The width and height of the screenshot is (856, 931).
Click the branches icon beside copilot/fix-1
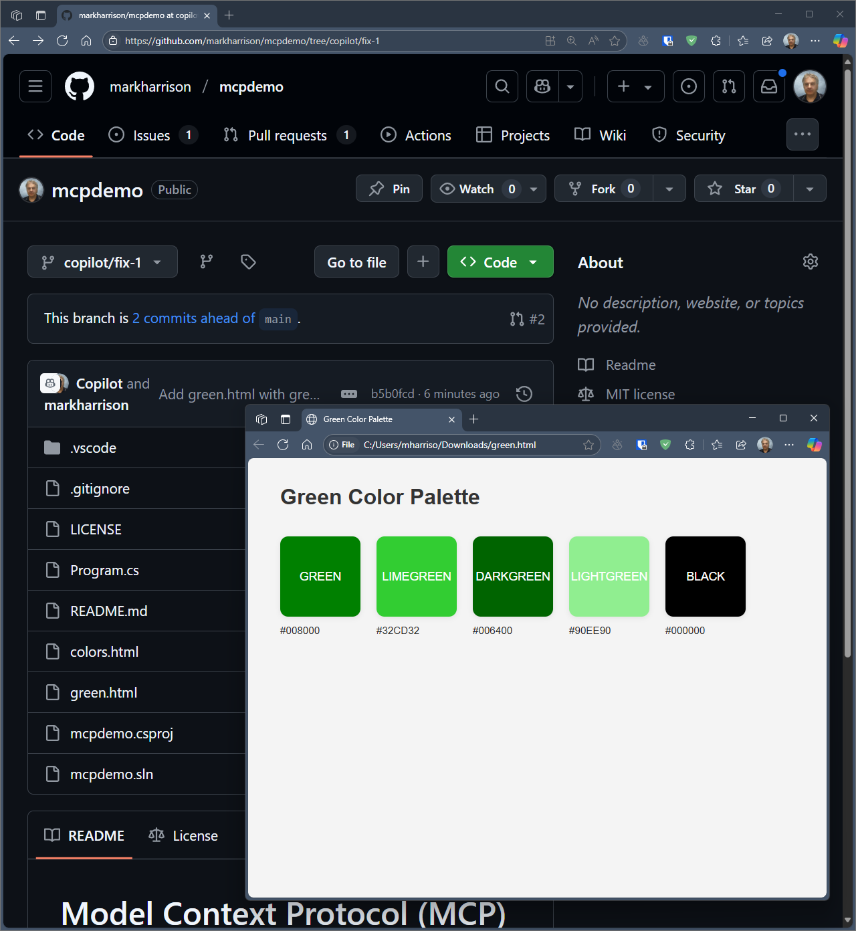coord(207,262)
